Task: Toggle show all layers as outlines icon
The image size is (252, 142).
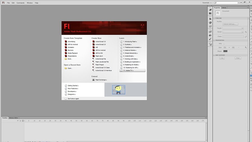Action: (23, 121)
